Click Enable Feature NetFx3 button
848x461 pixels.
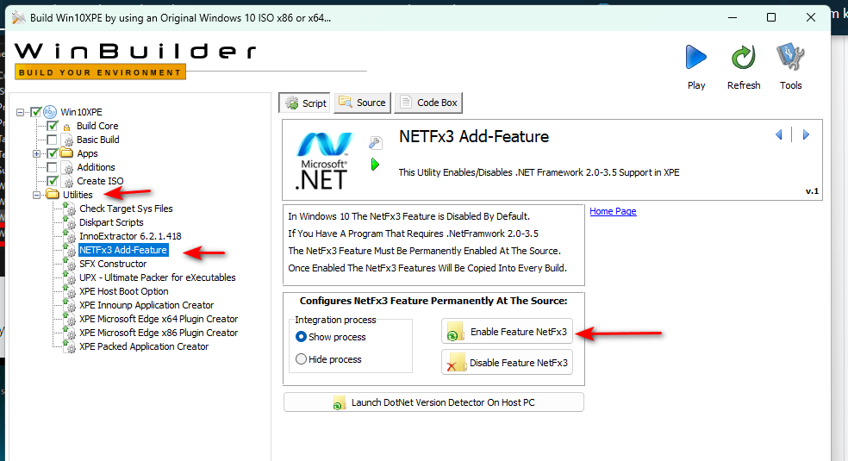pyautogui.click(x=508, y=331)
